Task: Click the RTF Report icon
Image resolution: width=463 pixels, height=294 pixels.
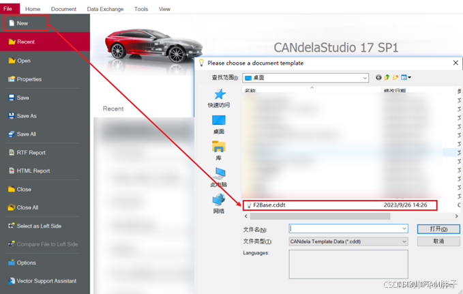Action: (12, 153)
